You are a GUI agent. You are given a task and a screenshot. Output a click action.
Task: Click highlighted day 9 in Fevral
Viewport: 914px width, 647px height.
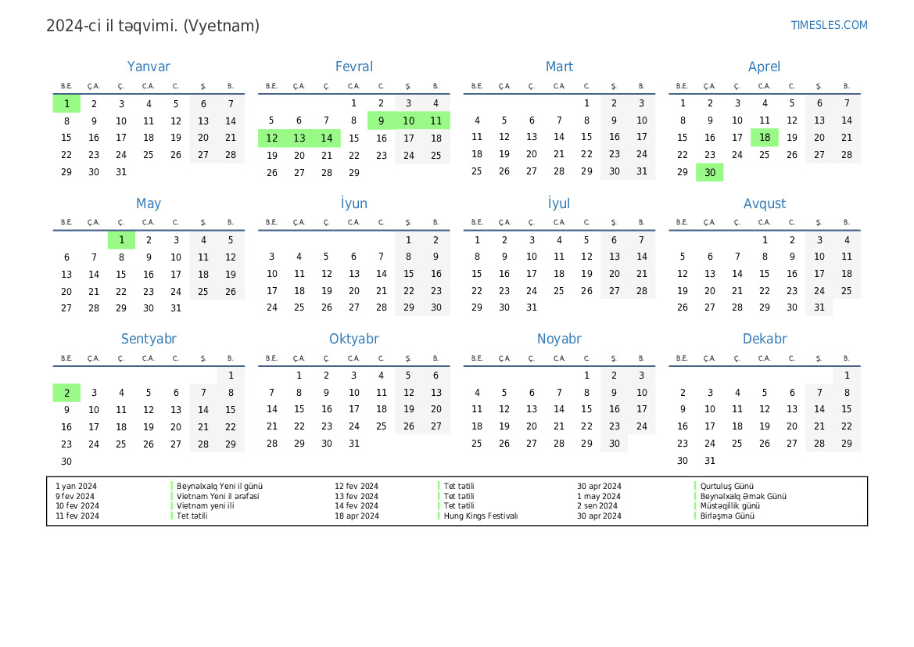click(382, 120)
